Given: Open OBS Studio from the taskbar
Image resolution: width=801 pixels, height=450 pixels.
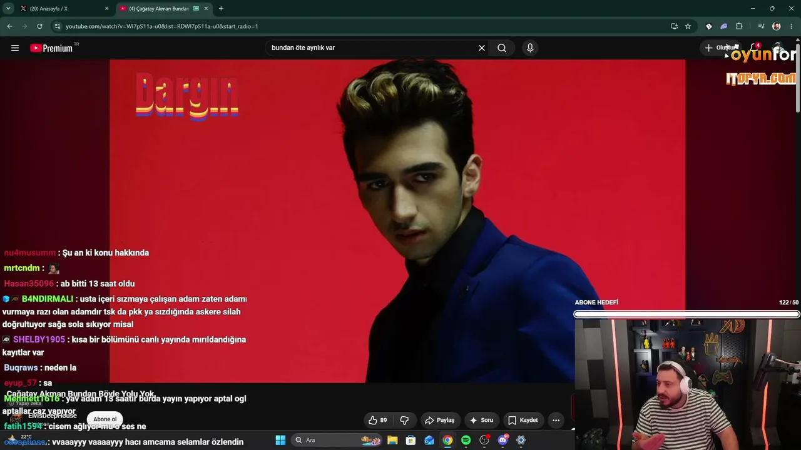Looking at the screenshot, I should [484, 440].
